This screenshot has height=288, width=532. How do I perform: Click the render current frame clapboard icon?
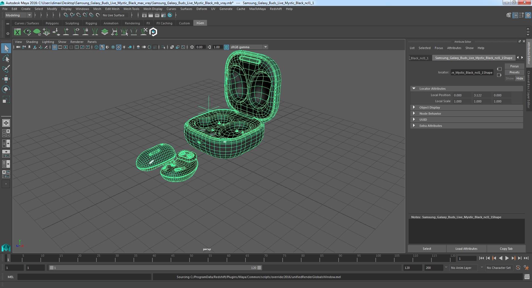point(151,15)
